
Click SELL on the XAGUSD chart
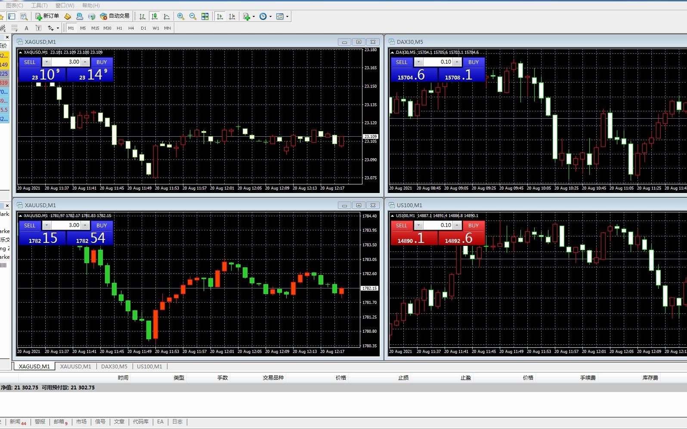coord(30,62)
